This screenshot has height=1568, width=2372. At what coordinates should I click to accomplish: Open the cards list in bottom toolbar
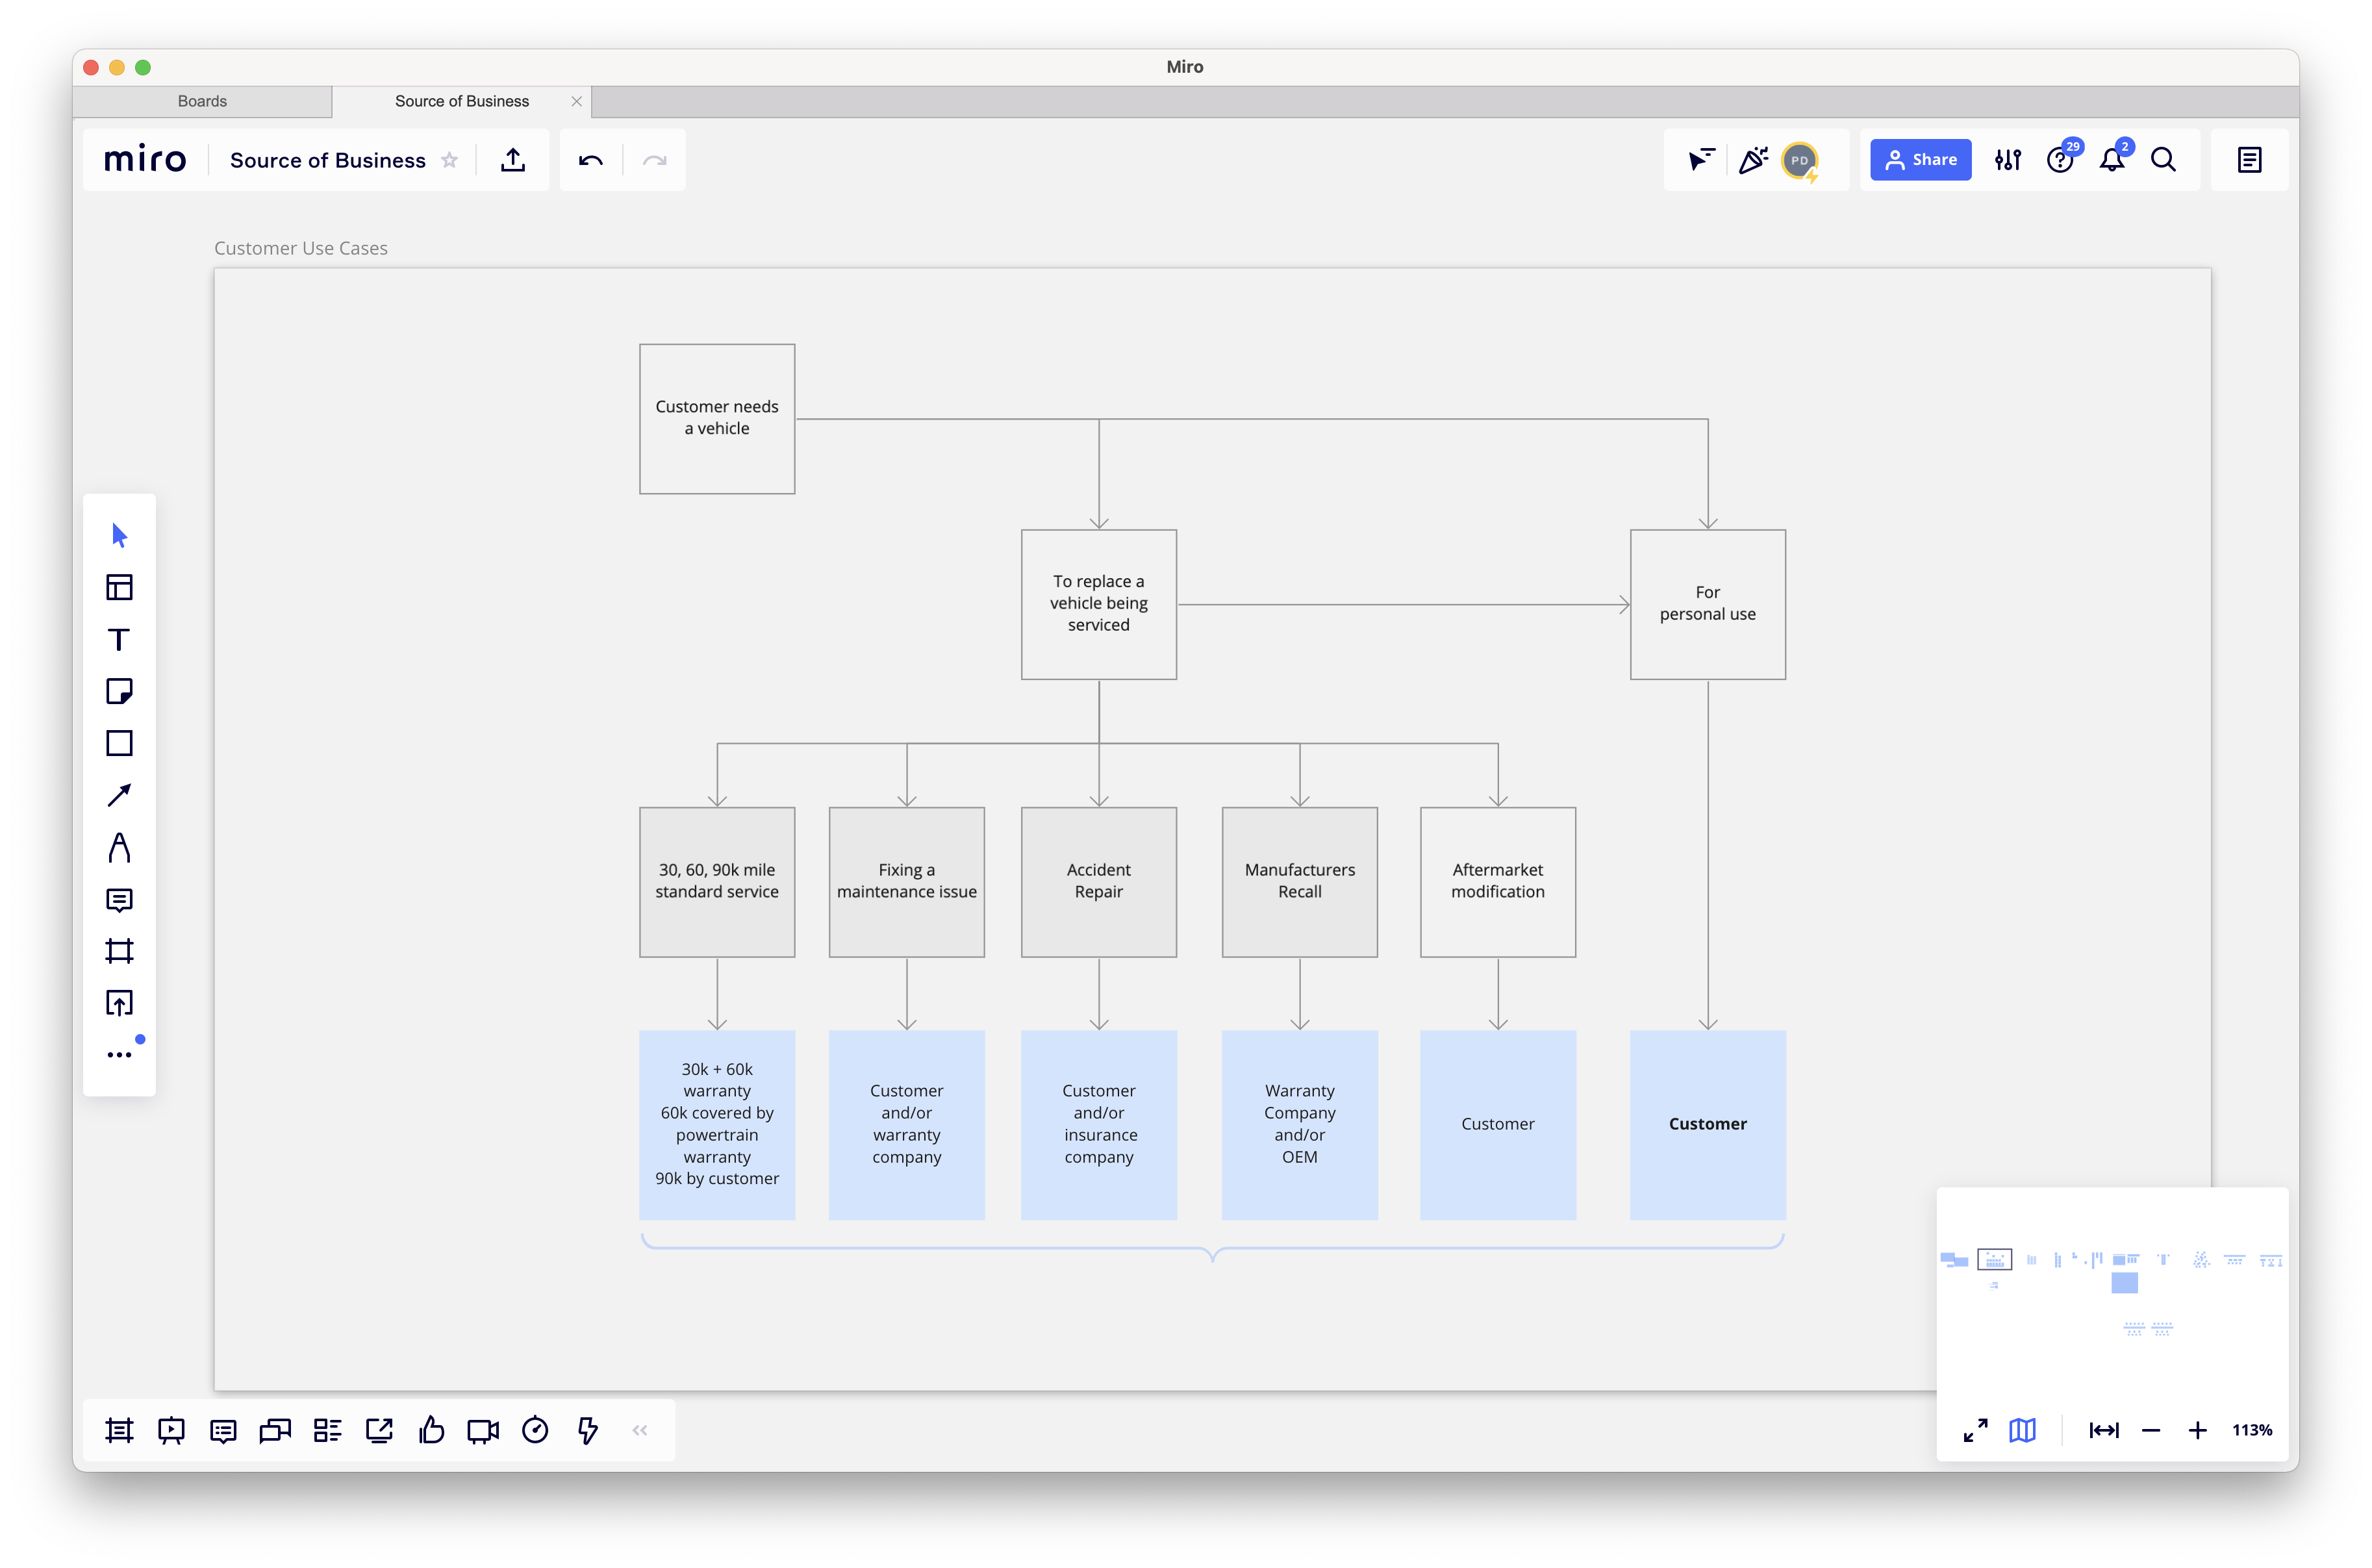(327, 1430)
